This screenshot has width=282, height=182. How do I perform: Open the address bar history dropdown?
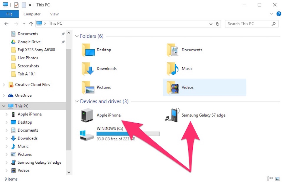pos(211,24)
